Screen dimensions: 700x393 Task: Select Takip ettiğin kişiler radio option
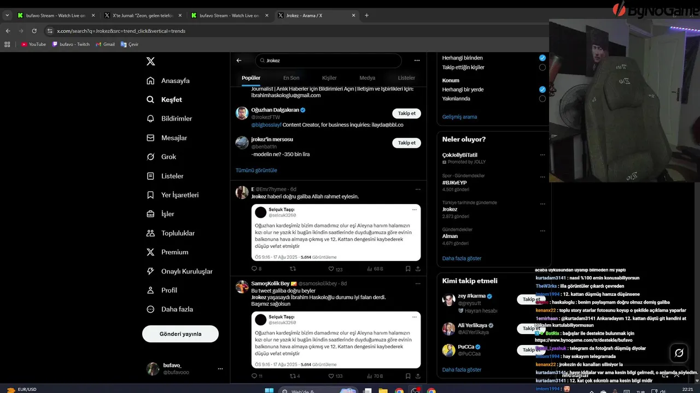(x=542, y=68)
